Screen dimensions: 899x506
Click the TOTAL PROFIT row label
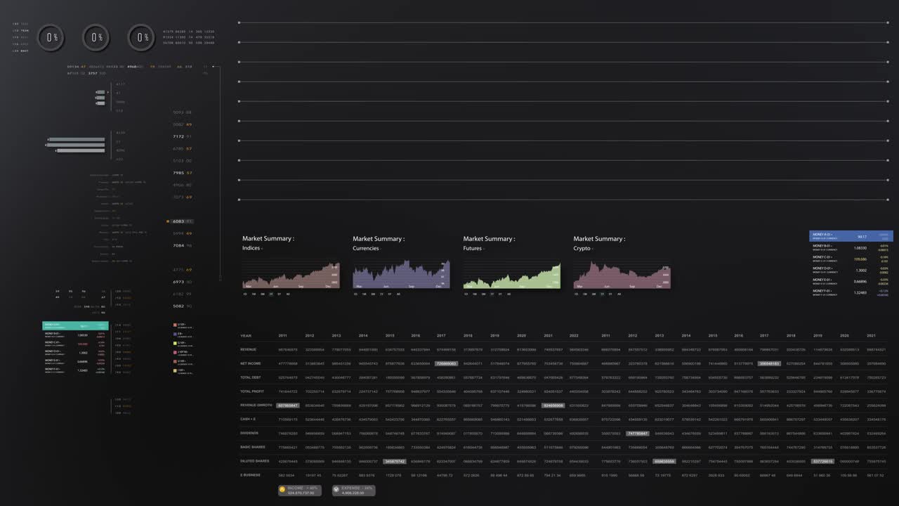[x=251, y=391]
